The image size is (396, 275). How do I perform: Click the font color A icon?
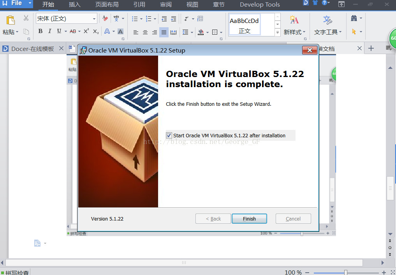click(x=107, y=31)
